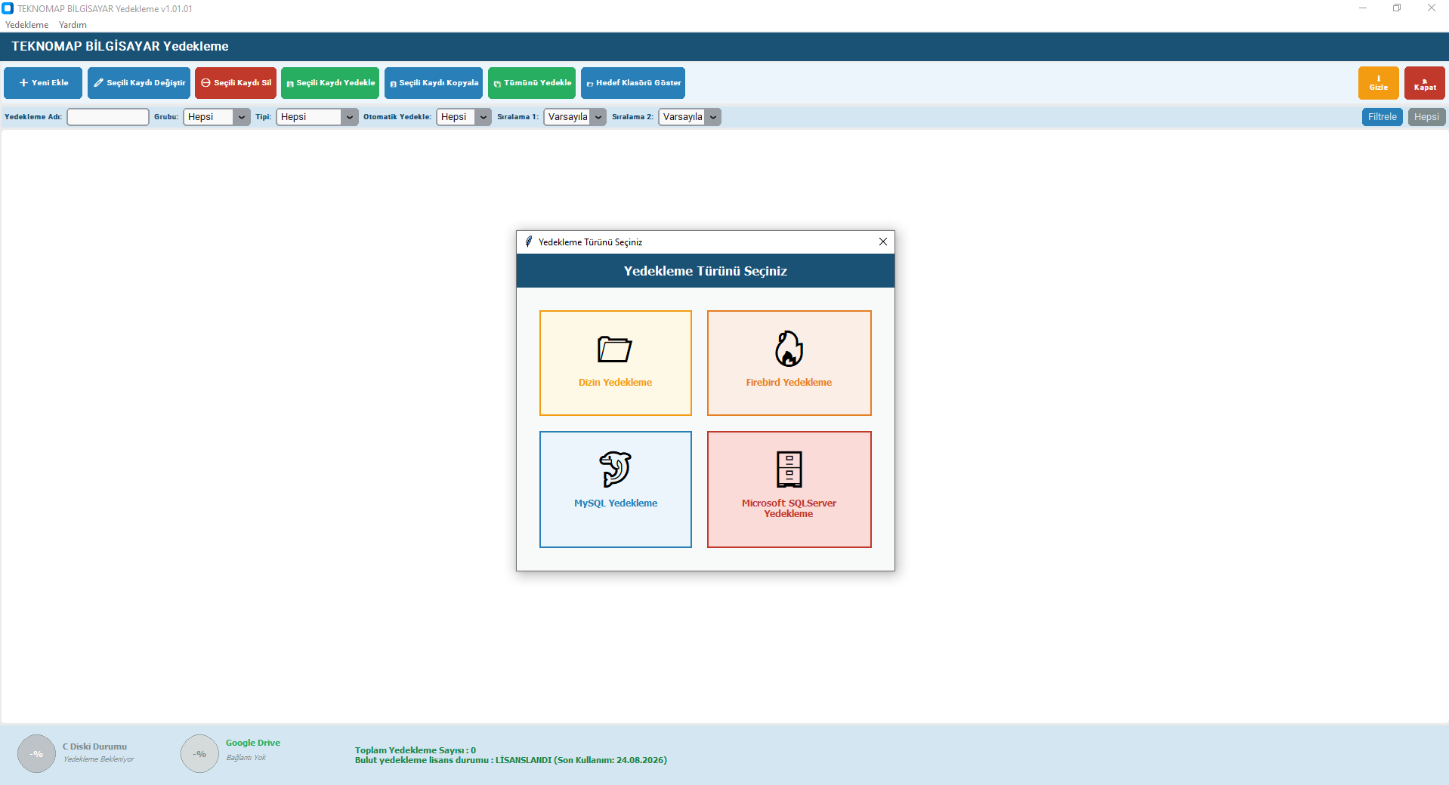The height and width of the screenshot is (785, 1449).
Task: Click the red Kapat button
Action: point(1424,83)
